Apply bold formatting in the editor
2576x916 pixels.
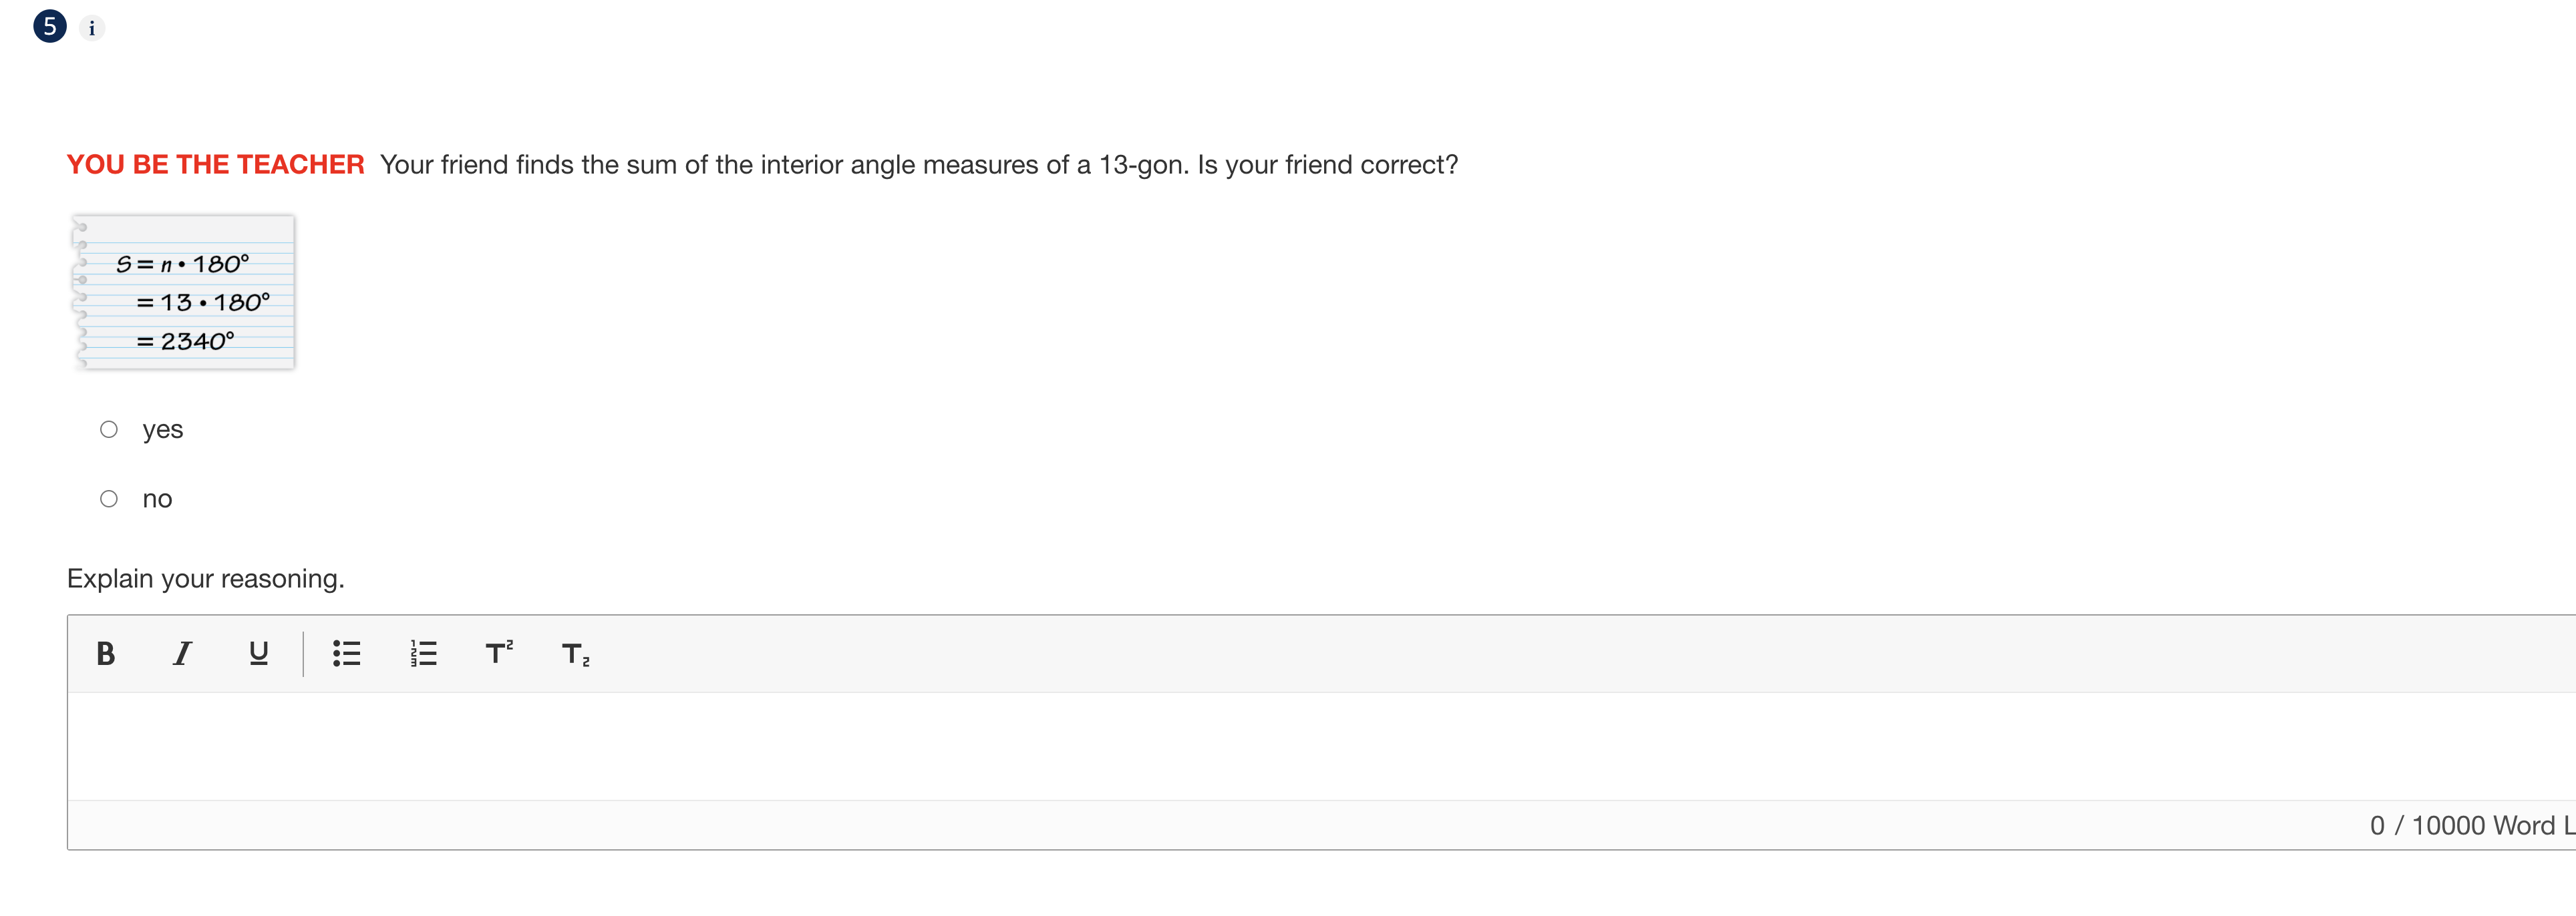105,654
